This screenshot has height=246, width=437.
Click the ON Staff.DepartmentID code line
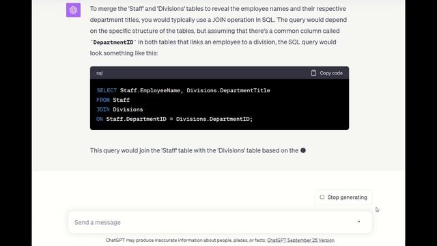tap(175, 119)
